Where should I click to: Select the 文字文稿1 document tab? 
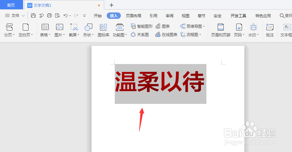point(64,5)
